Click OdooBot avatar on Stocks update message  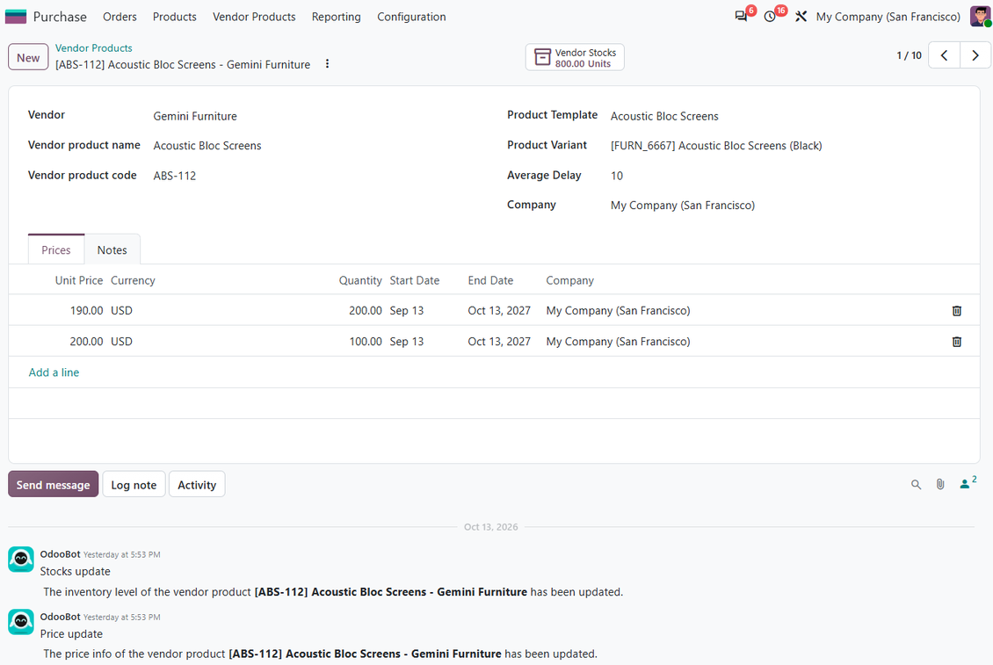pos(21,560)
